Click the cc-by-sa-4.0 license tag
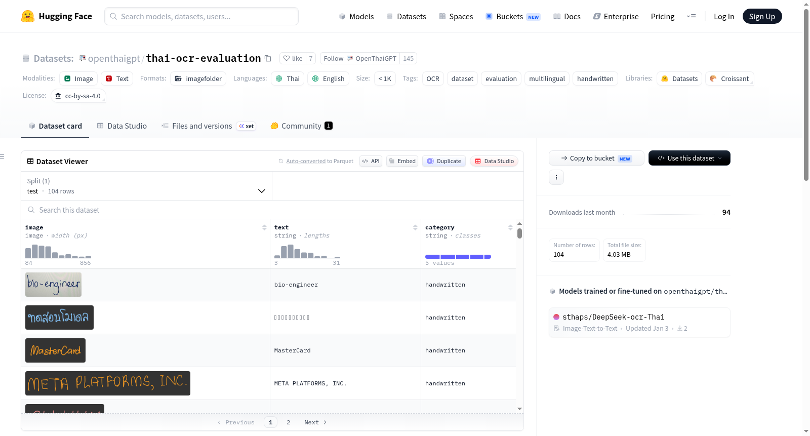This screenshot has height=436, width=810. [78, 96]
